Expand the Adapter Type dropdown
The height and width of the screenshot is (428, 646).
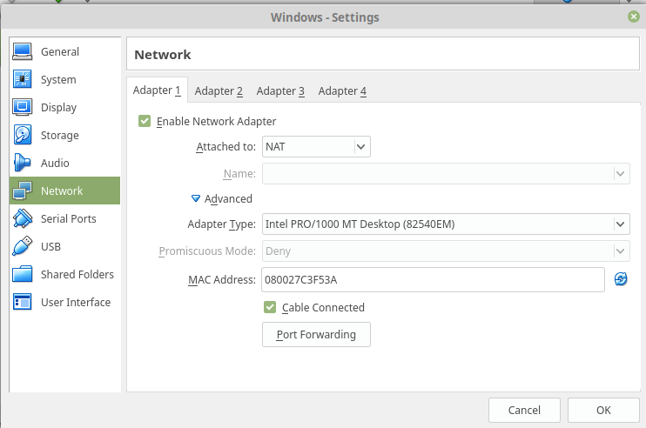tap(446, 224)
